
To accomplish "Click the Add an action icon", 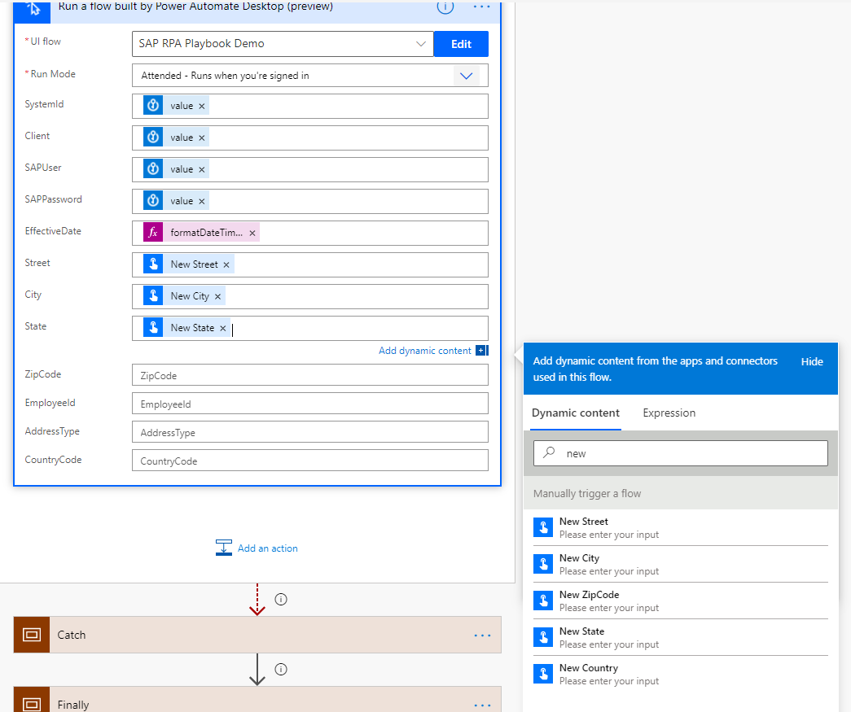I will coord(224,548).
